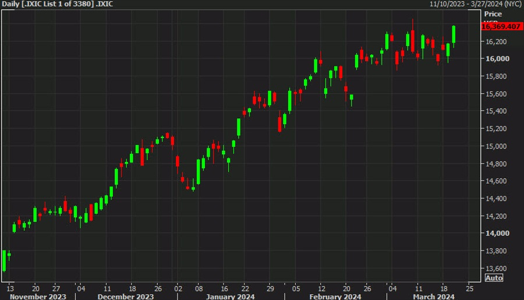Click the date tick 25 on the time axis
The width and height of the screenshot is (524, 300).
(469, 288)
